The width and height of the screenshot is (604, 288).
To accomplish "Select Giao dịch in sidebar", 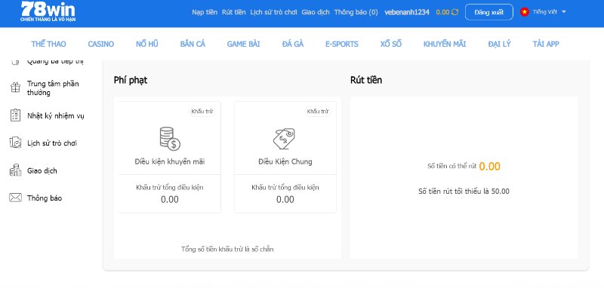I will coord(42,170).
